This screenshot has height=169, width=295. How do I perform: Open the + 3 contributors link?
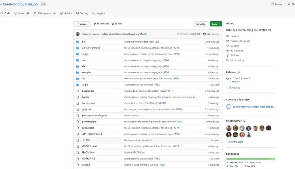click(235, 142)
